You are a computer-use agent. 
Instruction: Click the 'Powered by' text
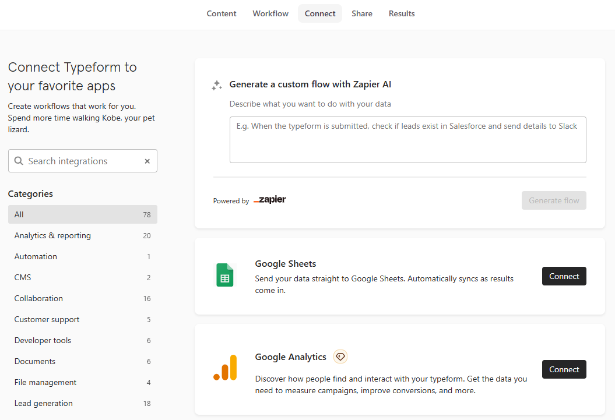pyautogui.click(x=231, y=200)
